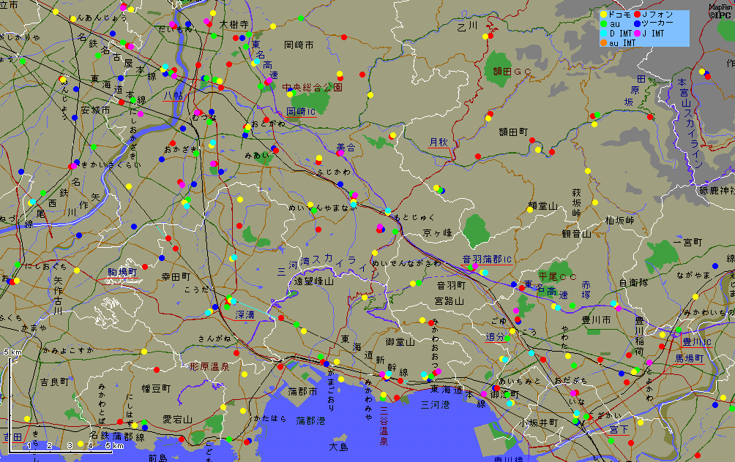Select the underlined 月秋 place label
Image resolution: width=735 pixels, height=462 pixels.
click(x=438, y=142)
